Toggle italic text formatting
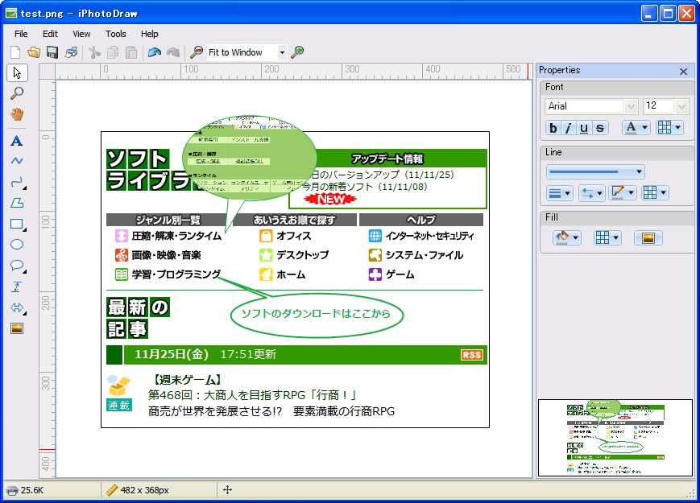The height and width of the screenshot is (503, 700). click(568, 128)
